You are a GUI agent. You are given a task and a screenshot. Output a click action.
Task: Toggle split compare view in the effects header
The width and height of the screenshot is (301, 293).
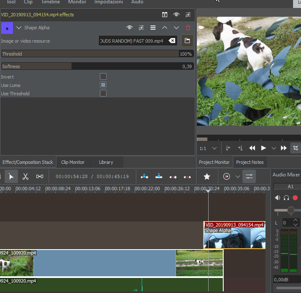165,15
